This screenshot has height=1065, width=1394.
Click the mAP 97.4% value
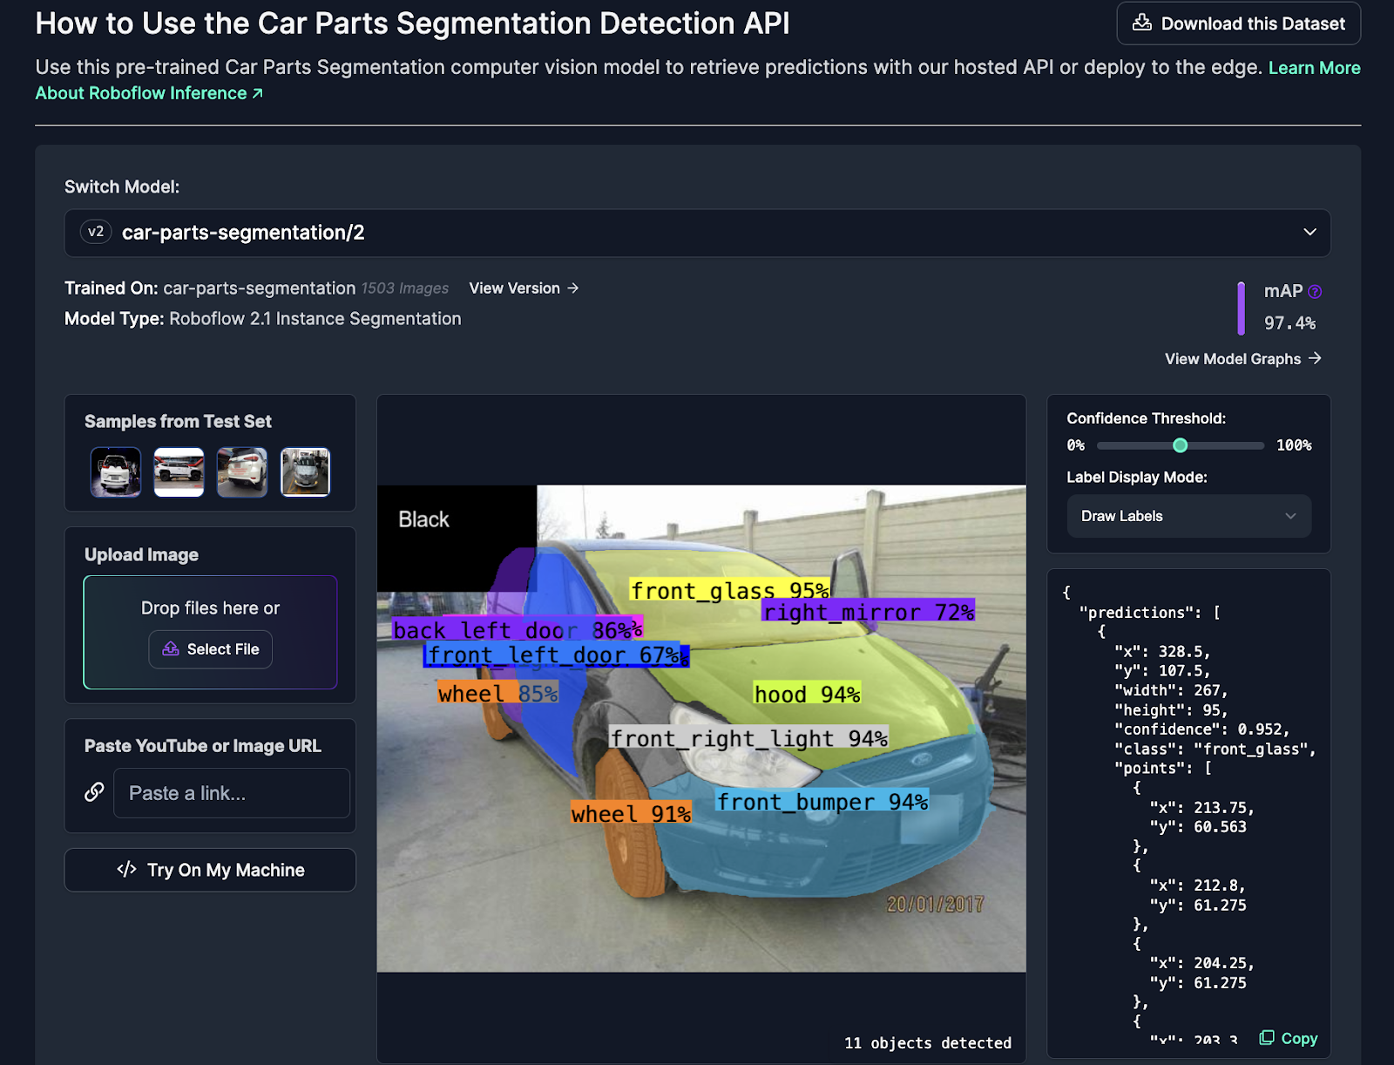[x=1289, y=323]
